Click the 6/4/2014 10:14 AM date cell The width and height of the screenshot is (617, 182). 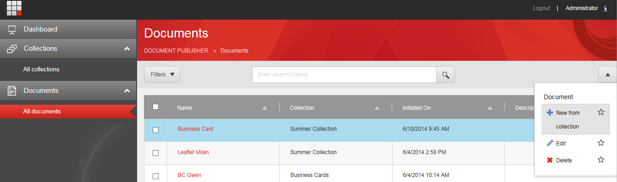pos(426,175)
